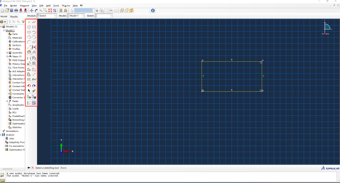Viewport: 340px width, 183px height.
Task: Open the Module dropdown showing Sketch
Action: (47, 16)
